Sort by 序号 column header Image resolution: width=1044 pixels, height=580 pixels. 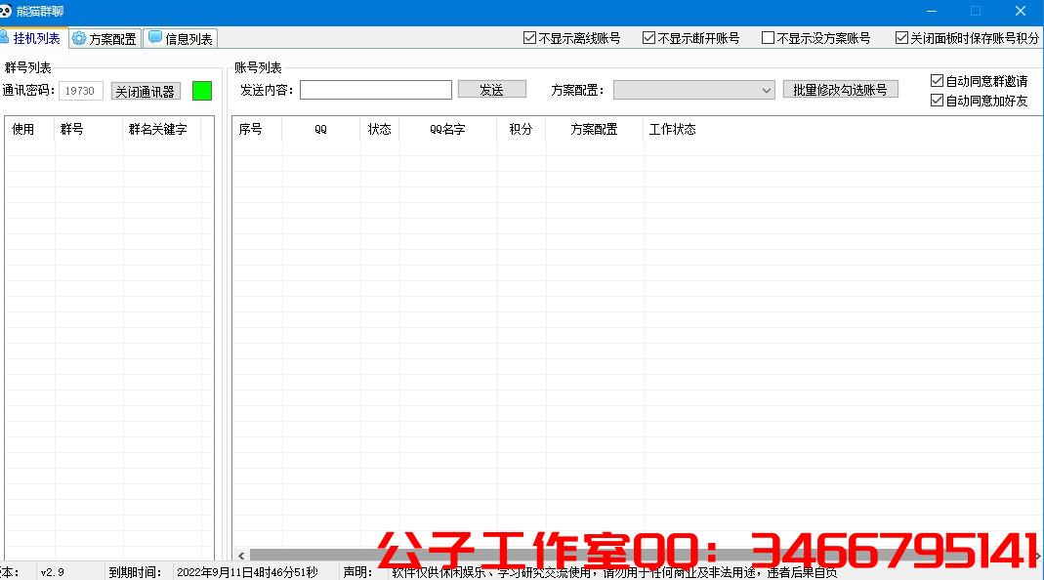256,129
